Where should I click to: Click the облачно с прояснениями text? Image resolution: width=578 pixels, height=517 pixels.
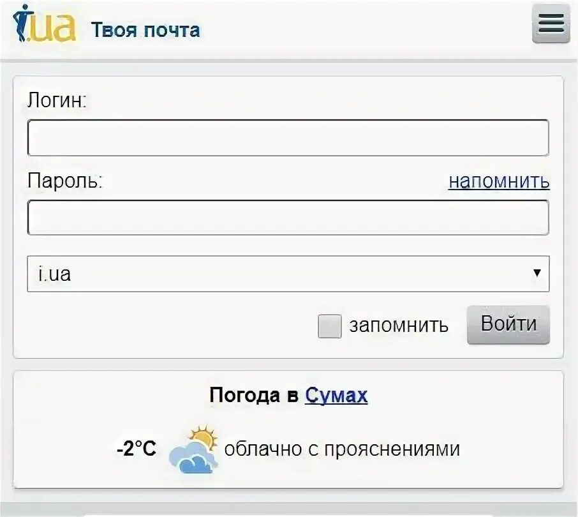click(342, 449)
